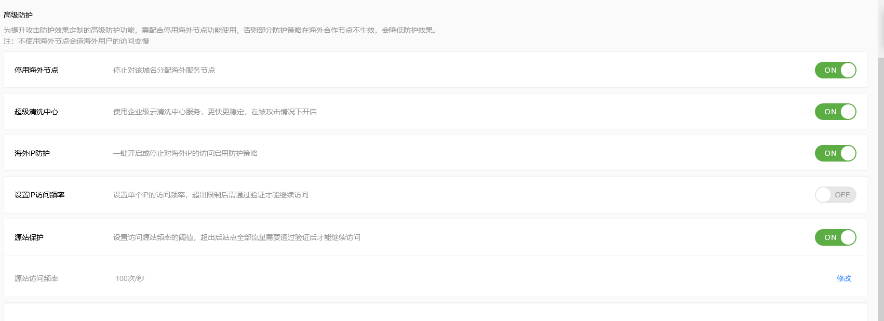
Task: Click the 源站保护 label
Action: pyautogui.click(x=29, y=237)
